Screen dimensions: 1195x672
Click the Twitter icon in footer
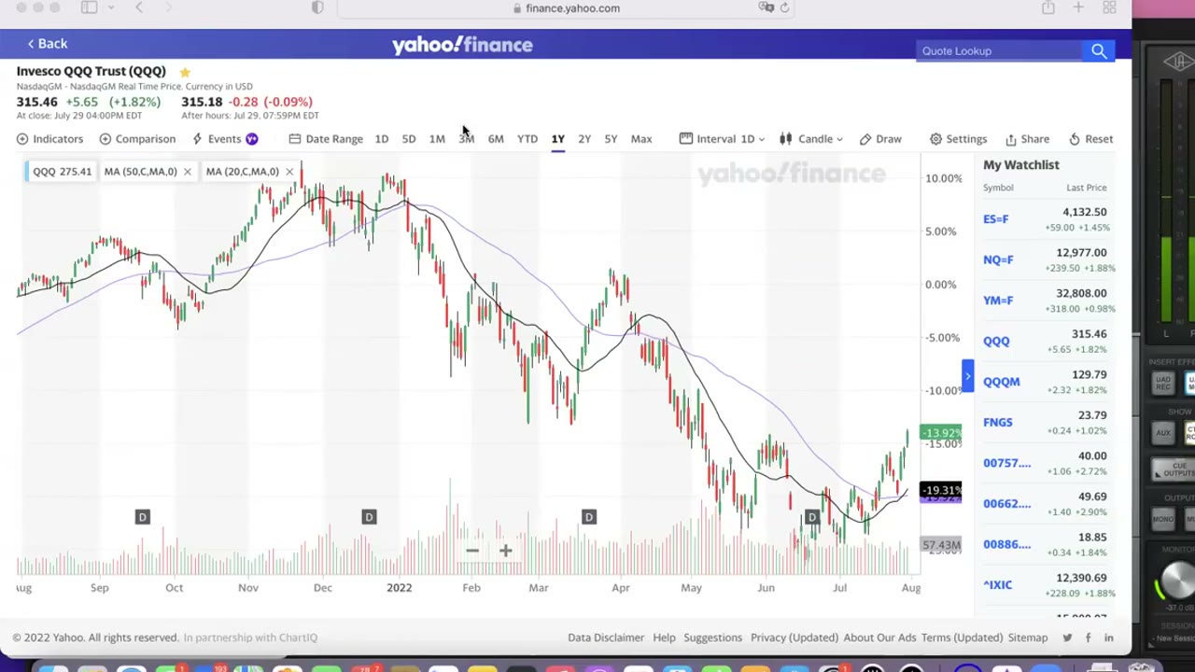click(1067, 637)
